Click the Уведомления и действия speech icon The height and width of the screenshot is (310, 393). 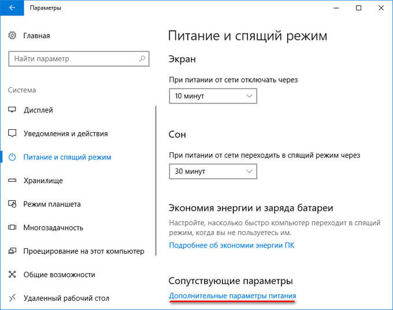point(12,133)
